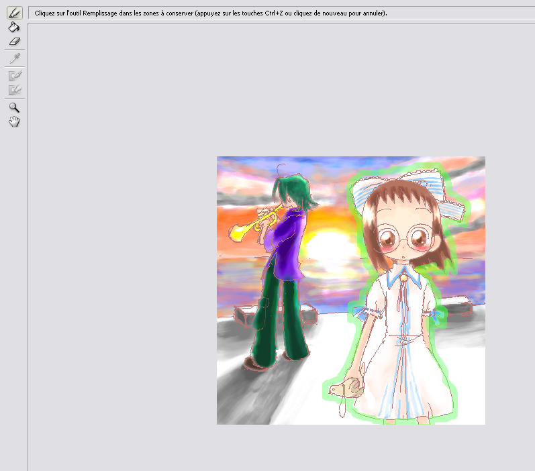Click the hint text starting 'Cliquez sur l'outil Remplissage'
Image resolution: width=535 pixels, height=471 pixels.
211,13
